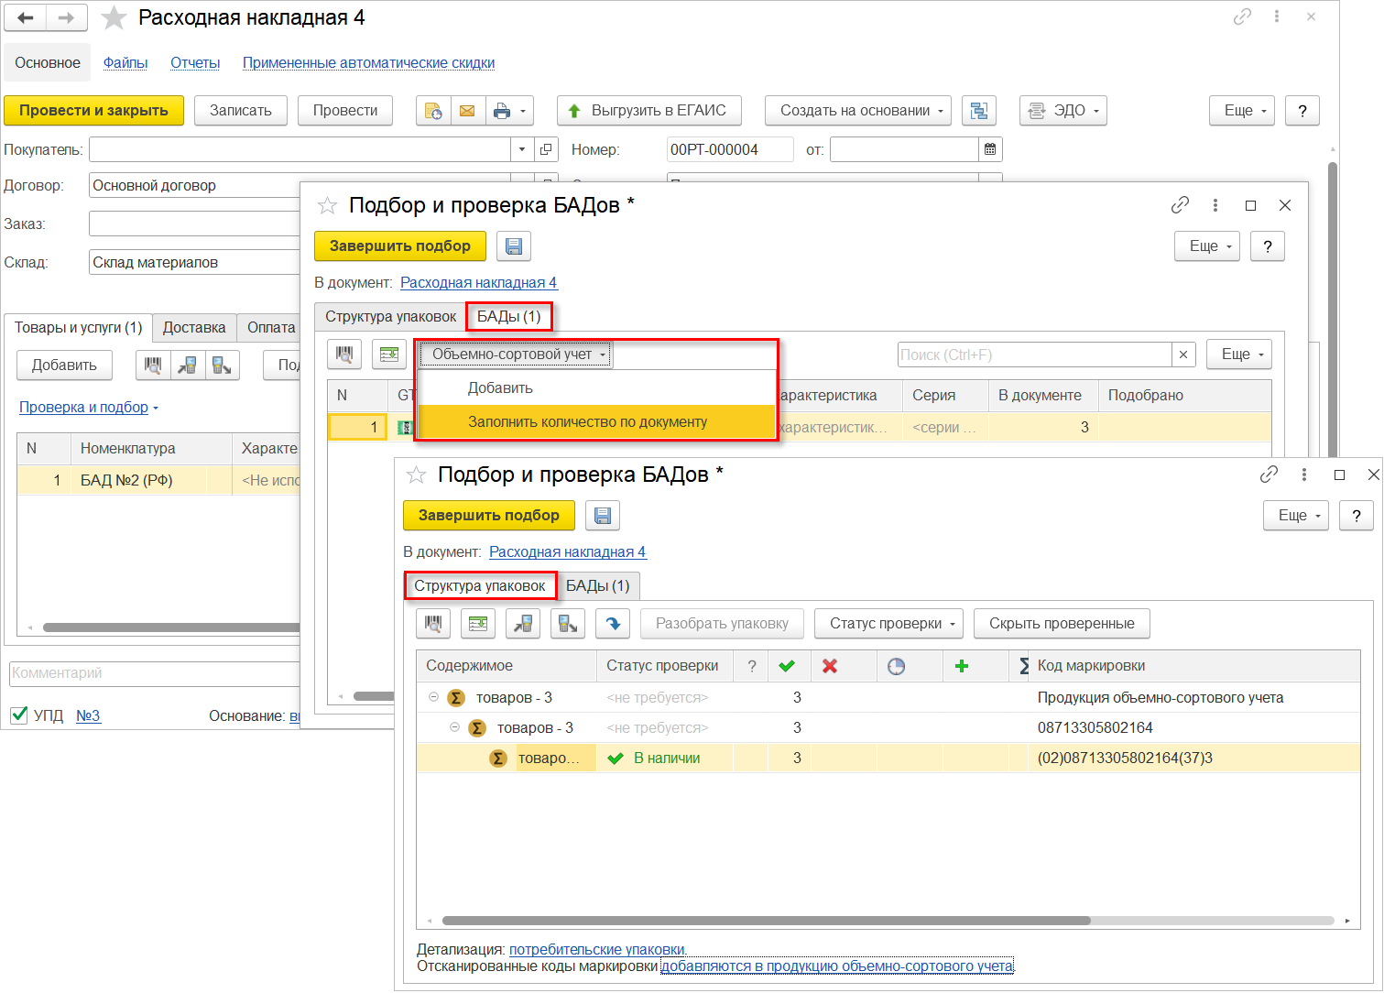Open the document structure icon left of ЭДО
Screen dimensions: 1384x993
(979, 111)
